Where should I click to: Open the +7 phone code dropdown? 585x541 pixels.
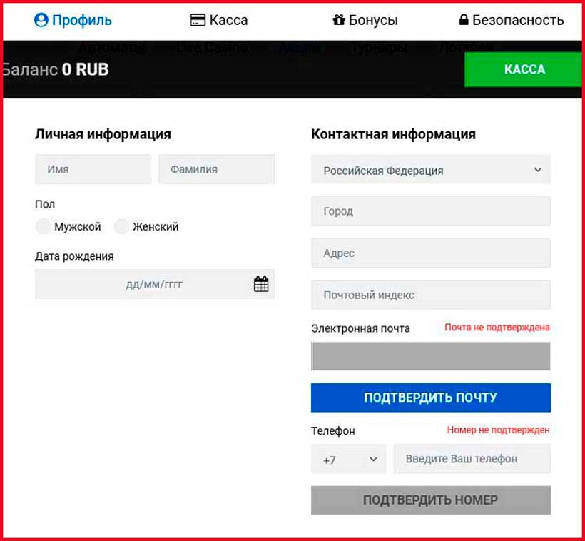(x=348, y=458)
